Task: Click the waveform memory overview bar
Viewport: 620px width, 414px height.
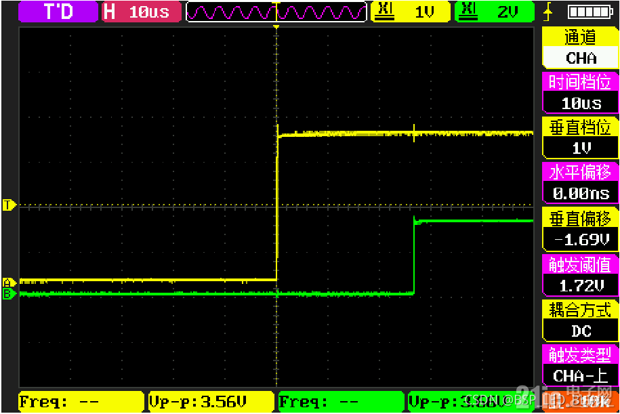Action: [x=276, y=12]
